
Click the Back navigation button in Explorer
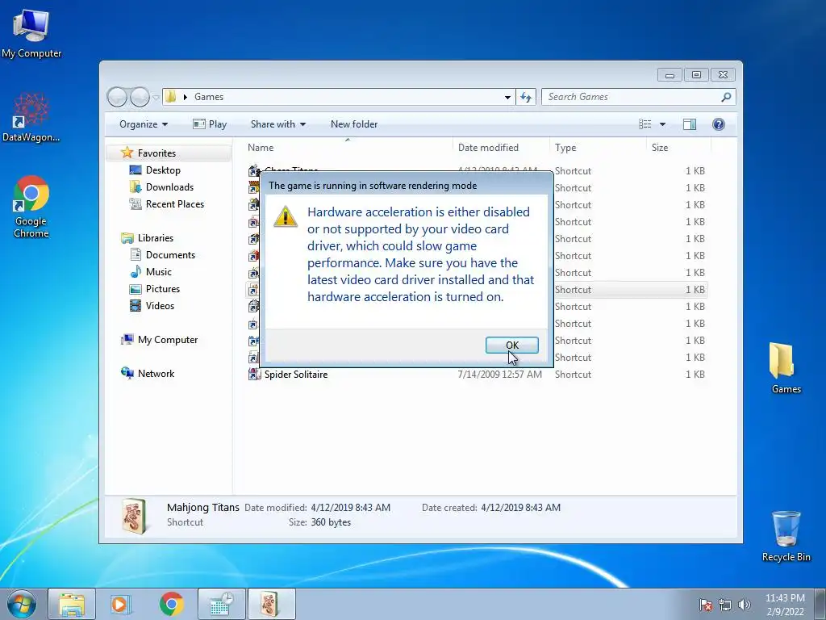(117, 97)
